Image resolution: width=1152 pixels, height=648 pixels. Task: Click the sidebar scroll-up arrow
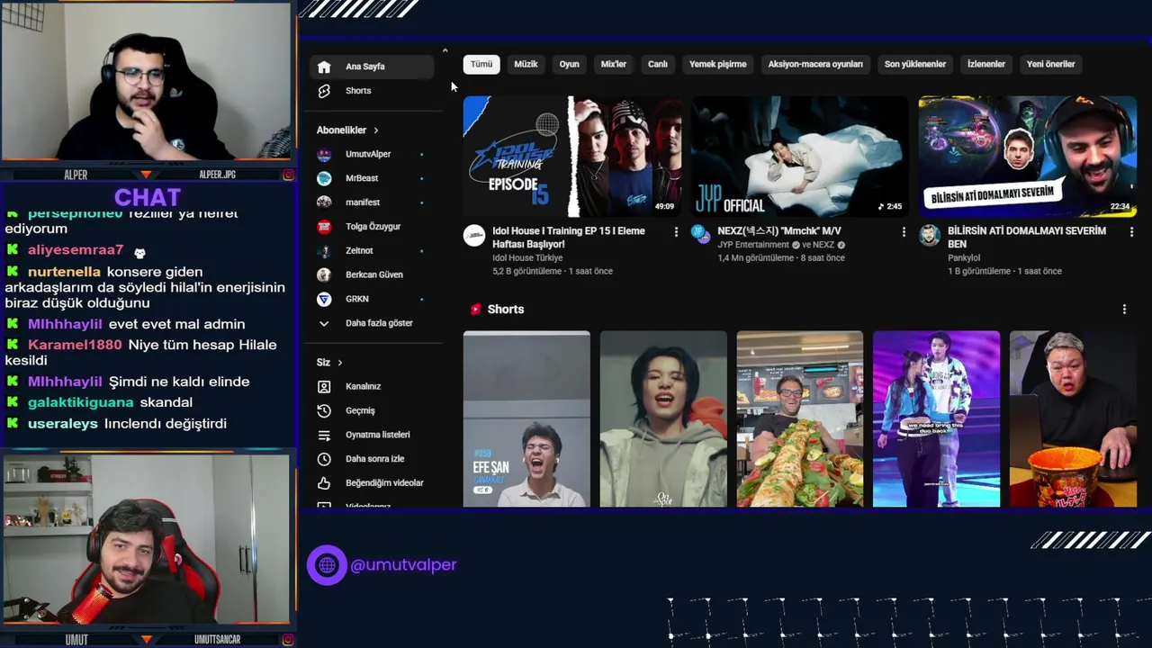tap(445, 51)
